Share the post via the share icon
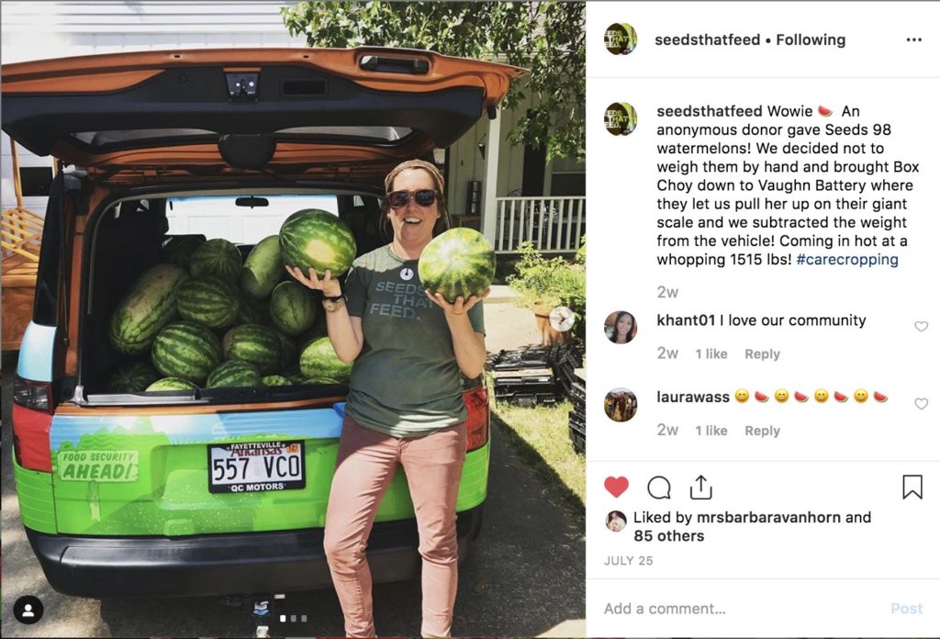This screenshot has width=940, height=639. tap(700, 488)
